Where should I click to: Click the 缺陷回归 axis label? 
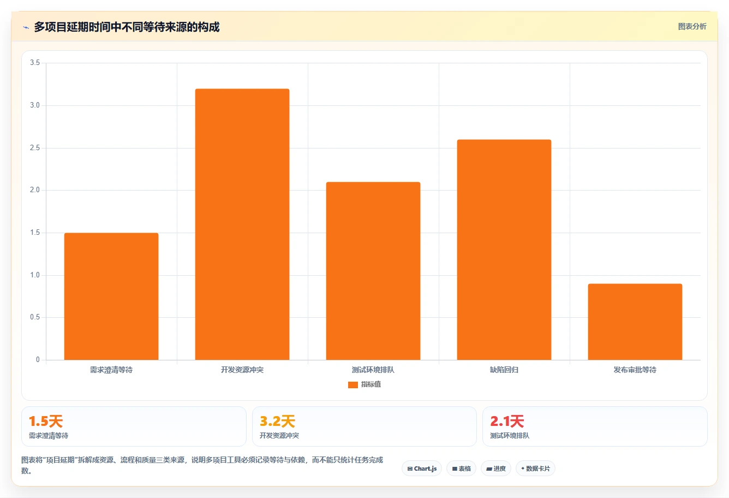click(x=504, y=370)
